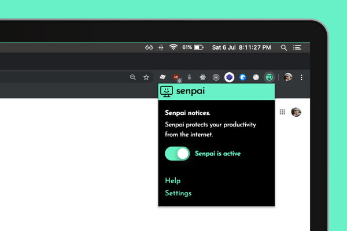This screenshot has height=231, width=347.
Task: Open the React Developer Tools extension
Action: (x=203, y=77)
